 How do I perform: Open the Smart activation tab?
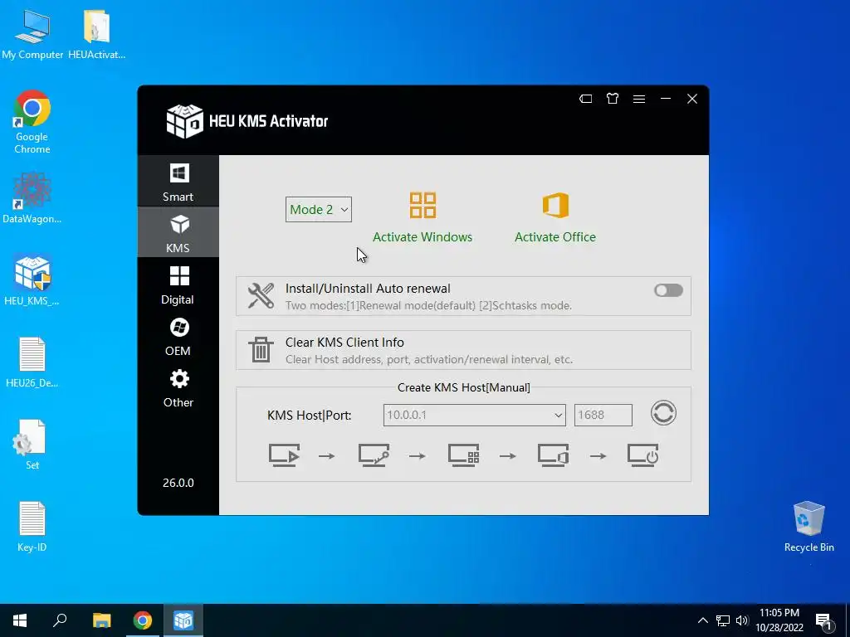pyautogui.click(x=178, y=182)
